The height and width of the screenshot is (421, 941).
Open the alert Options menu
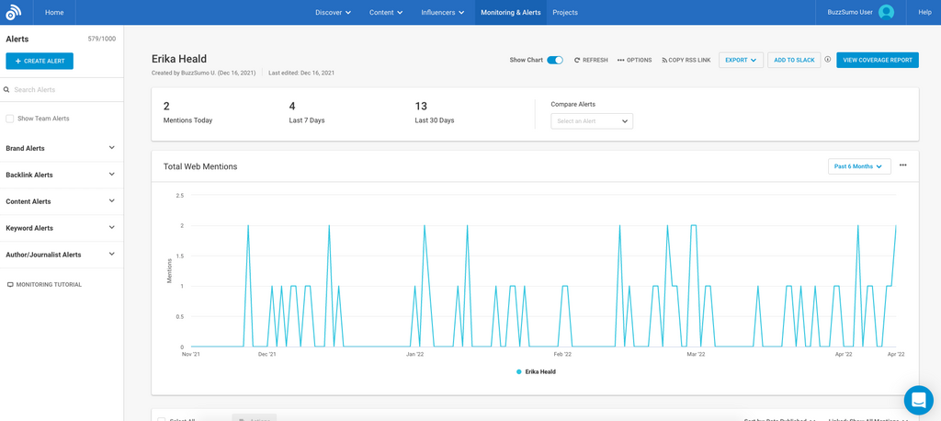click(634, 60)
